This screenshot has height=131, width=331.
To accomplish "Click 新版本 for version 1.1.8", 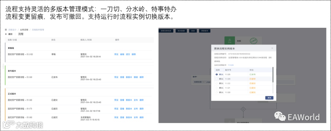I will tap(129, 100).
